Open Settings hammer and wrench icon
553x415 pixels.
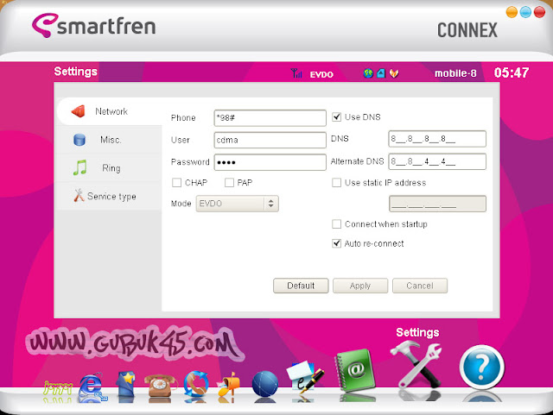(416, 365)
